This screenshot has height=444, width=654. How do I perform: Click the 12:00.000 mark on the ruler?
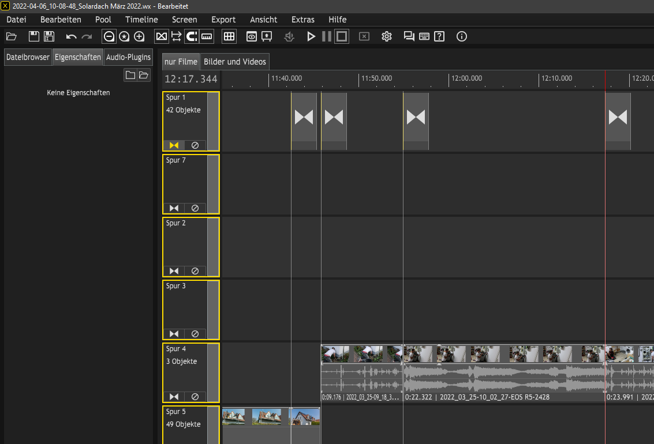(x=467, y=78)
